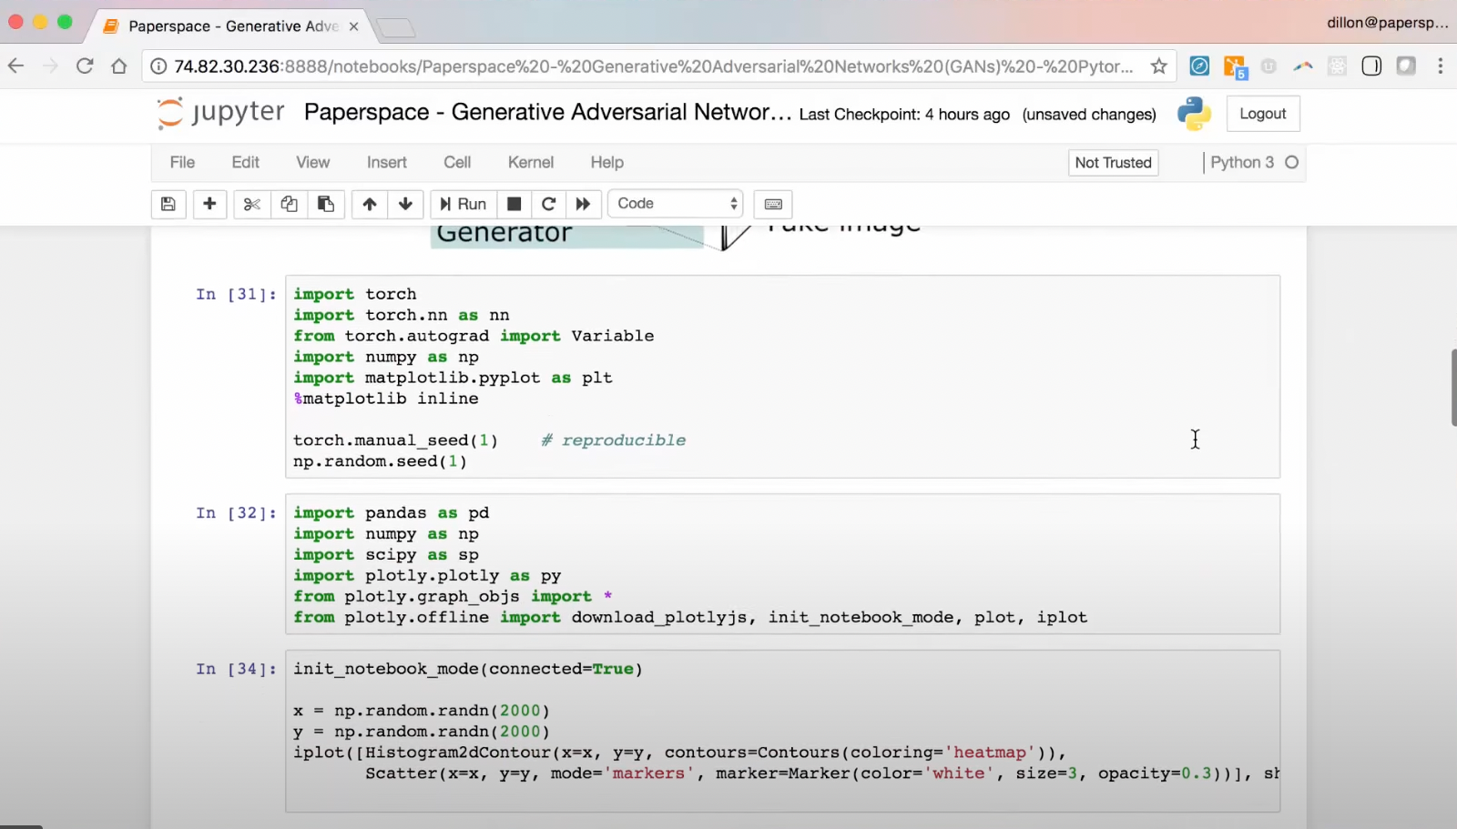Expand the Code cell type dropdown
Image resolution: width=1457 pixels, height=829 pixels.
tap(676, 204)
